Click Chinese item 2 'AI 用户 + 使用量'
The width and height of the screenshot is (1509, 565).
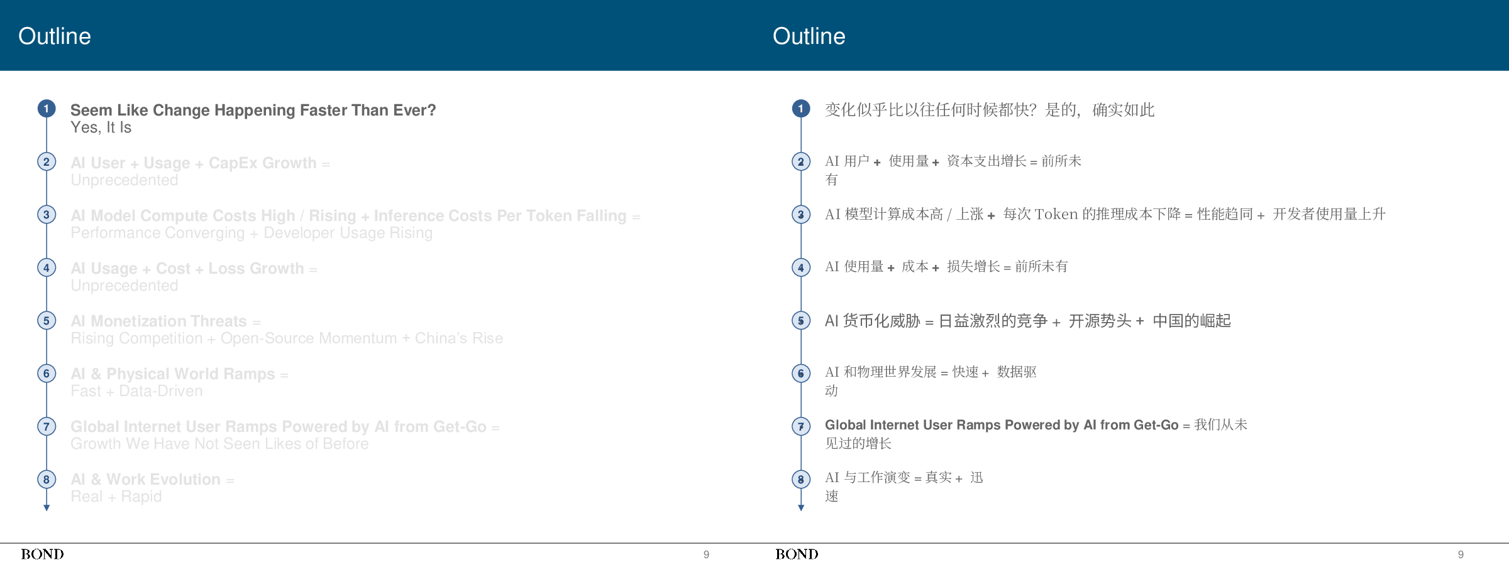point(877,161)
